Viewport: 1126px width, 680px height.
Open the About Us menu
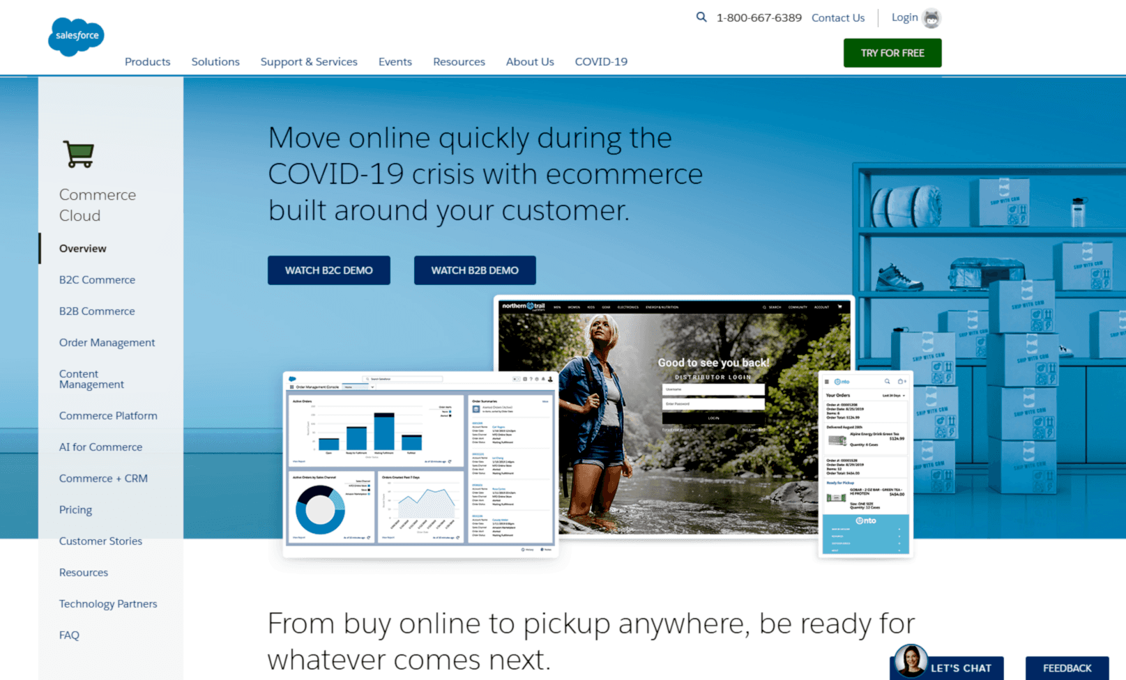530,61
